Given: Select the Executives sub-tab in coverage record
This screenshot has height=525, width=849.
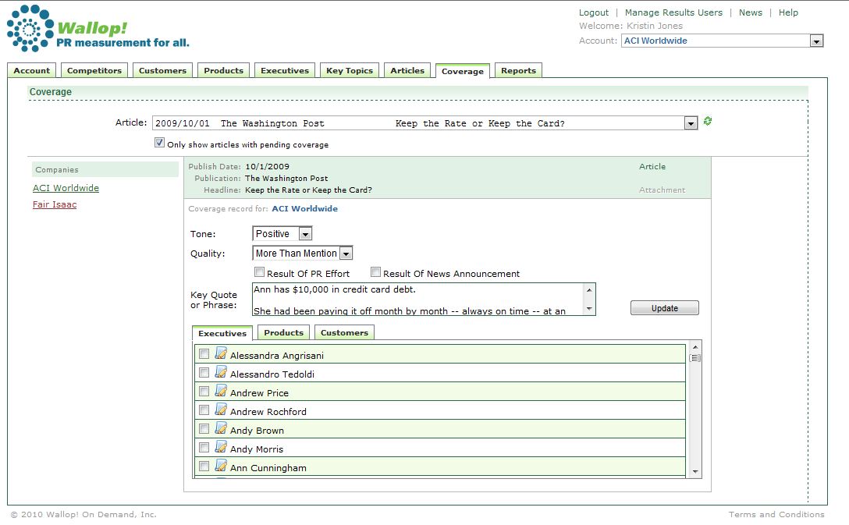Looking at the screenshot, I should [222, 333].
